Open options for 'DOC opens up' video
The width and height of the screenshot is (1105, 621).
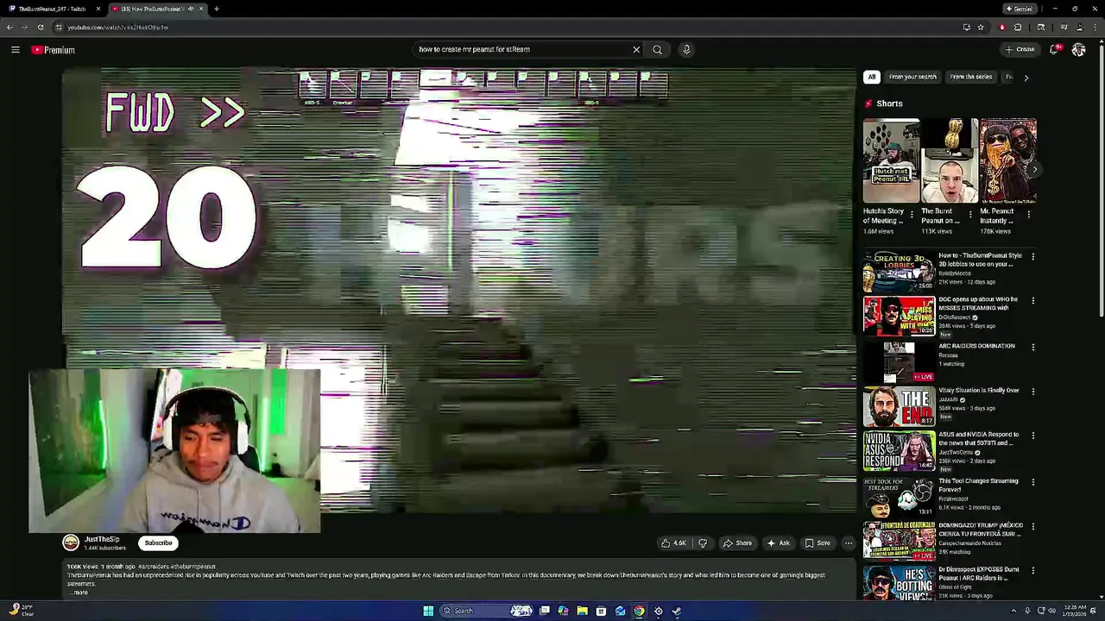click(x=1032, y=301)
